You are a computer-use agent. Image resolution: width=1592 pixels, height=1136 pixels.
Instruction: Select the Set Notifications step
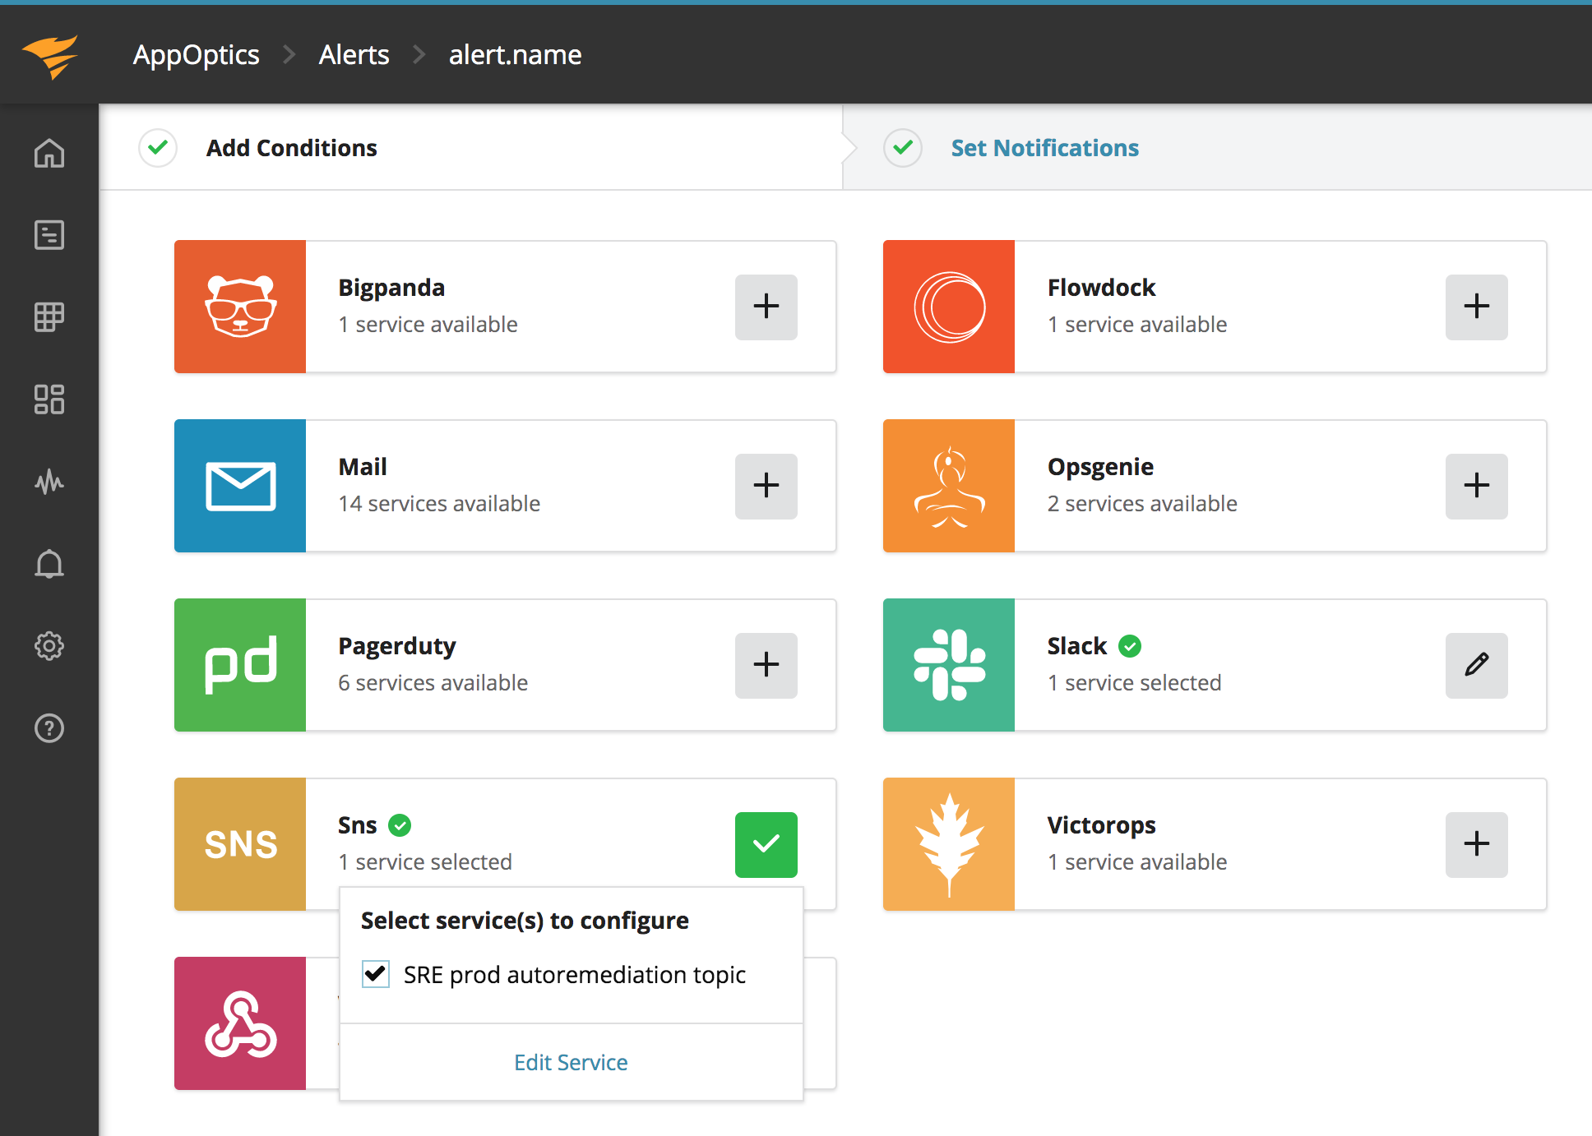click(x=1044, y=148)
